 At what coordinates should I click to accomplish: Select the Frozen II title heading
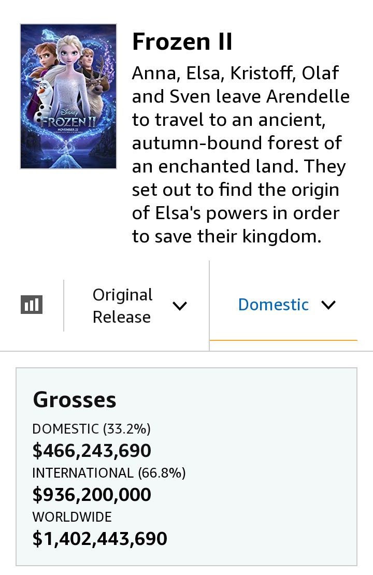pyautogui.click(x=182, y=41)
